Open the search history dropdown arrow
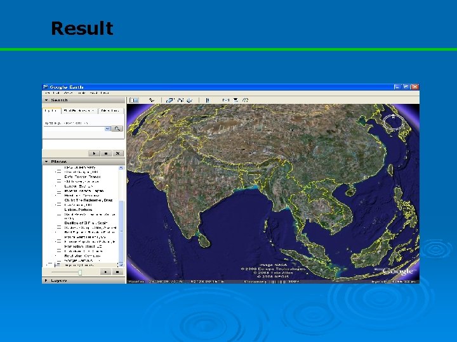Viewport: 457px width, 342px height. click(107, 128)
